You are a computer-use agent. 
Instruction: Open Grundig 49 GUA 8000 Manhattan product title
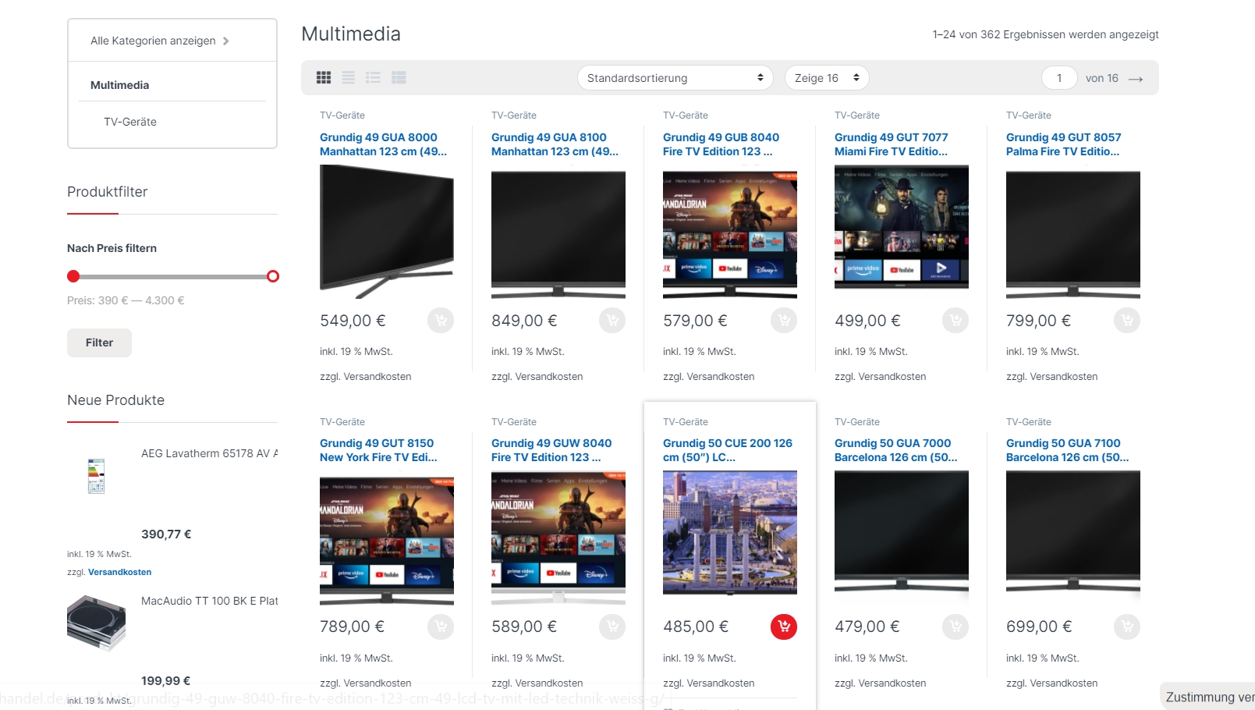[383, 144]
